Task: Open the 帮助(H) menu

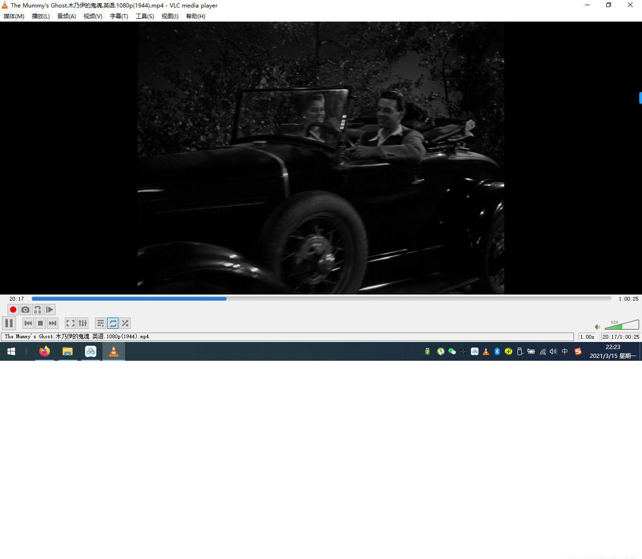Action: coord(196,16)
